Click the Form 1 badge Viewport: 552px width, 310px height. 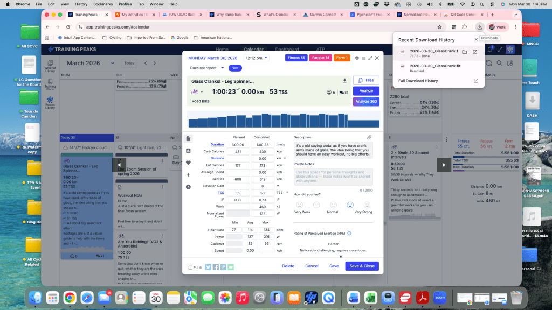[x=341, y=58]
